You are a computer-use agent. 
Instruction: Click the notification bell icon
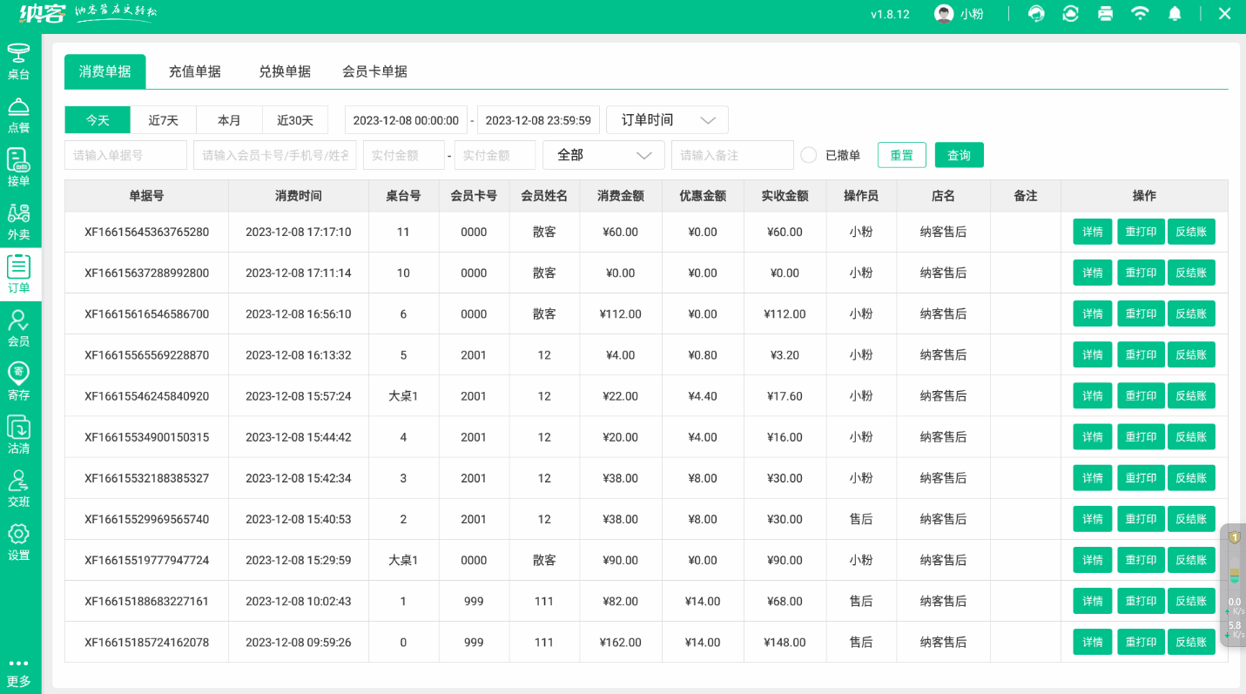click(1175, 14)
